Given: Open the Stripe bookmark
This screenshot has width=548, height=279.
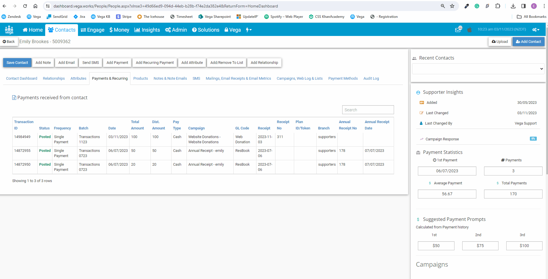Looking at the screenshot, I should coord(124,17).
